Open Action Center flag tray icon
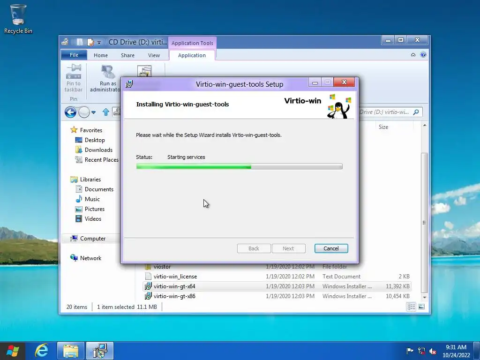Image resolution: width=480 pixels, height=360 pixels. click(x=410, y=351)
